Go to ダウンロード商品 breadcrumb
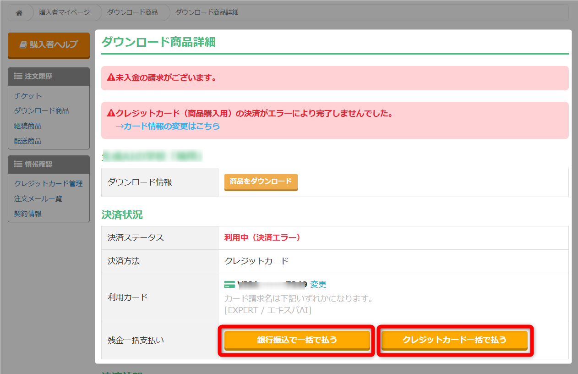The height and width of the screenshot is (374, 578). click(x=132, y=13)
